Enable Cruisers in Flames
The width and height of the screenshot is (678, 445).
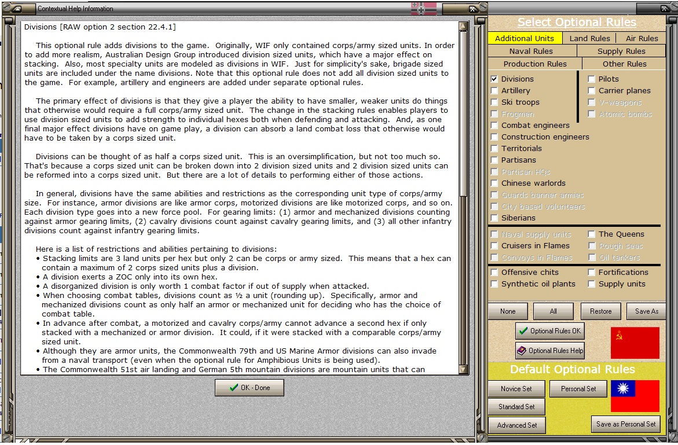pos(494,246)
